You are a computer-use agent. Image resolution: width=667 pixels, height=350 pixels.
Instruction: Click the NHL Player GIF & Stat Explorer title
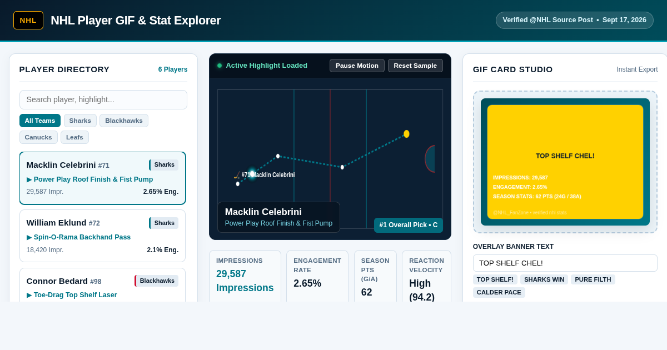pyautogui.click(x=136, y=21)
